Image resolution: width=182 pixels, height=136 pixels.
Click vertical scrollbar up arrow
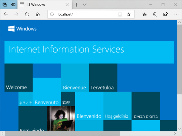(x=179, y=22)
